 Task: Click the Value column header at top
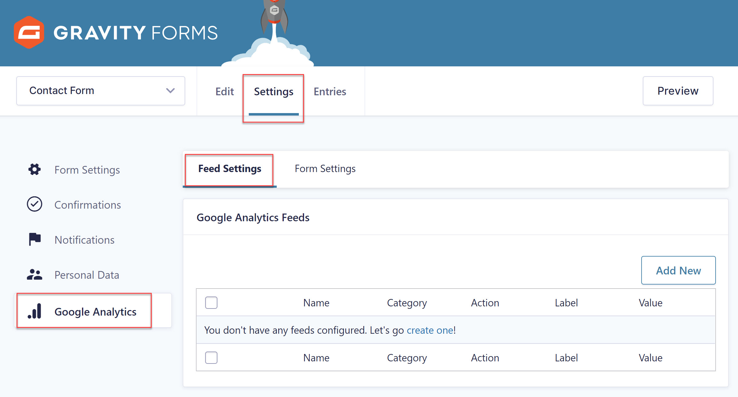[650, 303]
